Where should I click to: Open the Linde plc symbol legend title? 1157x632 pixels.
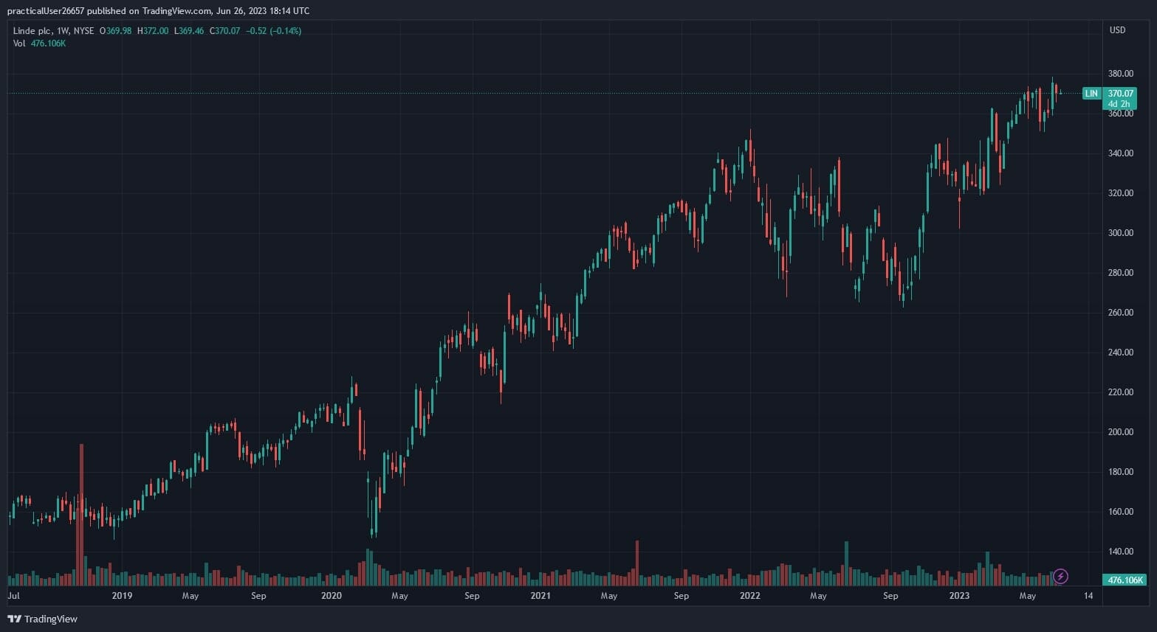pos(32,31)
